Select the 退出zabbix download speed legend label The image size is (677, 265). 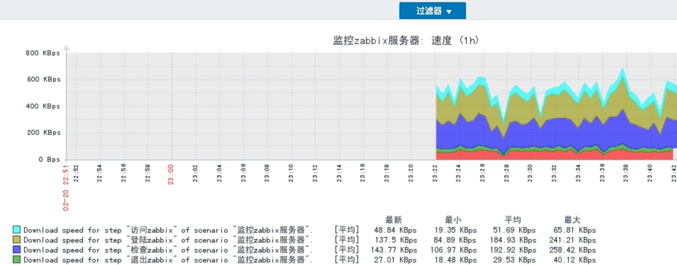point(168,260)
